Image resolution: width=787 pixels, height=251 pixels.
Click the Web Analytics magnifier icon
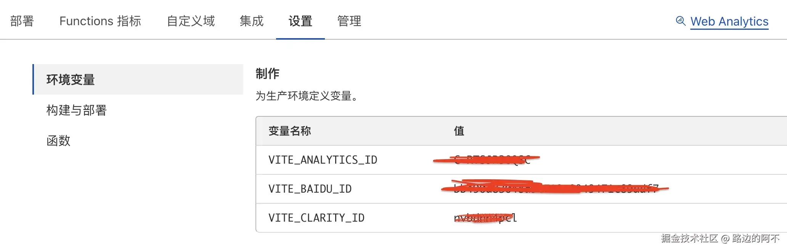pyautogui.click(x=680, y=21)
